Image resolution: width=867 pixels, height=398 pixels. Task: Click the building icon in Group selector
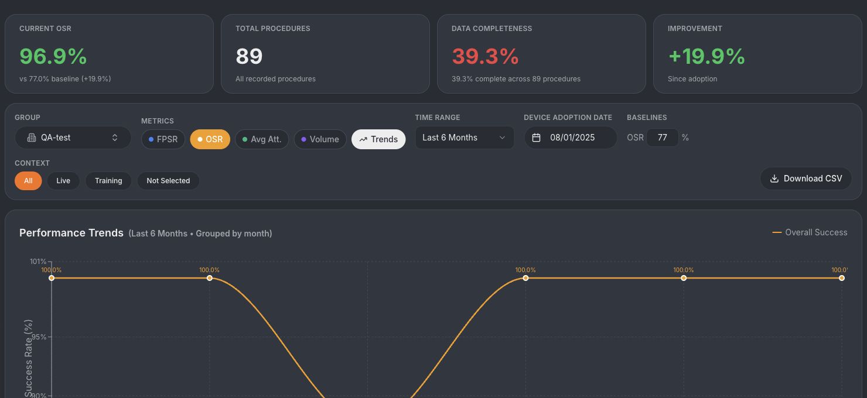click(32, 138)
